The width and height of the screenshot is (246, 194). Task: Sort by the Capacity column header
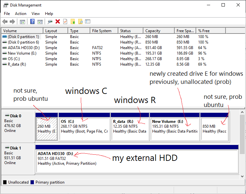(x=159, y=31)
